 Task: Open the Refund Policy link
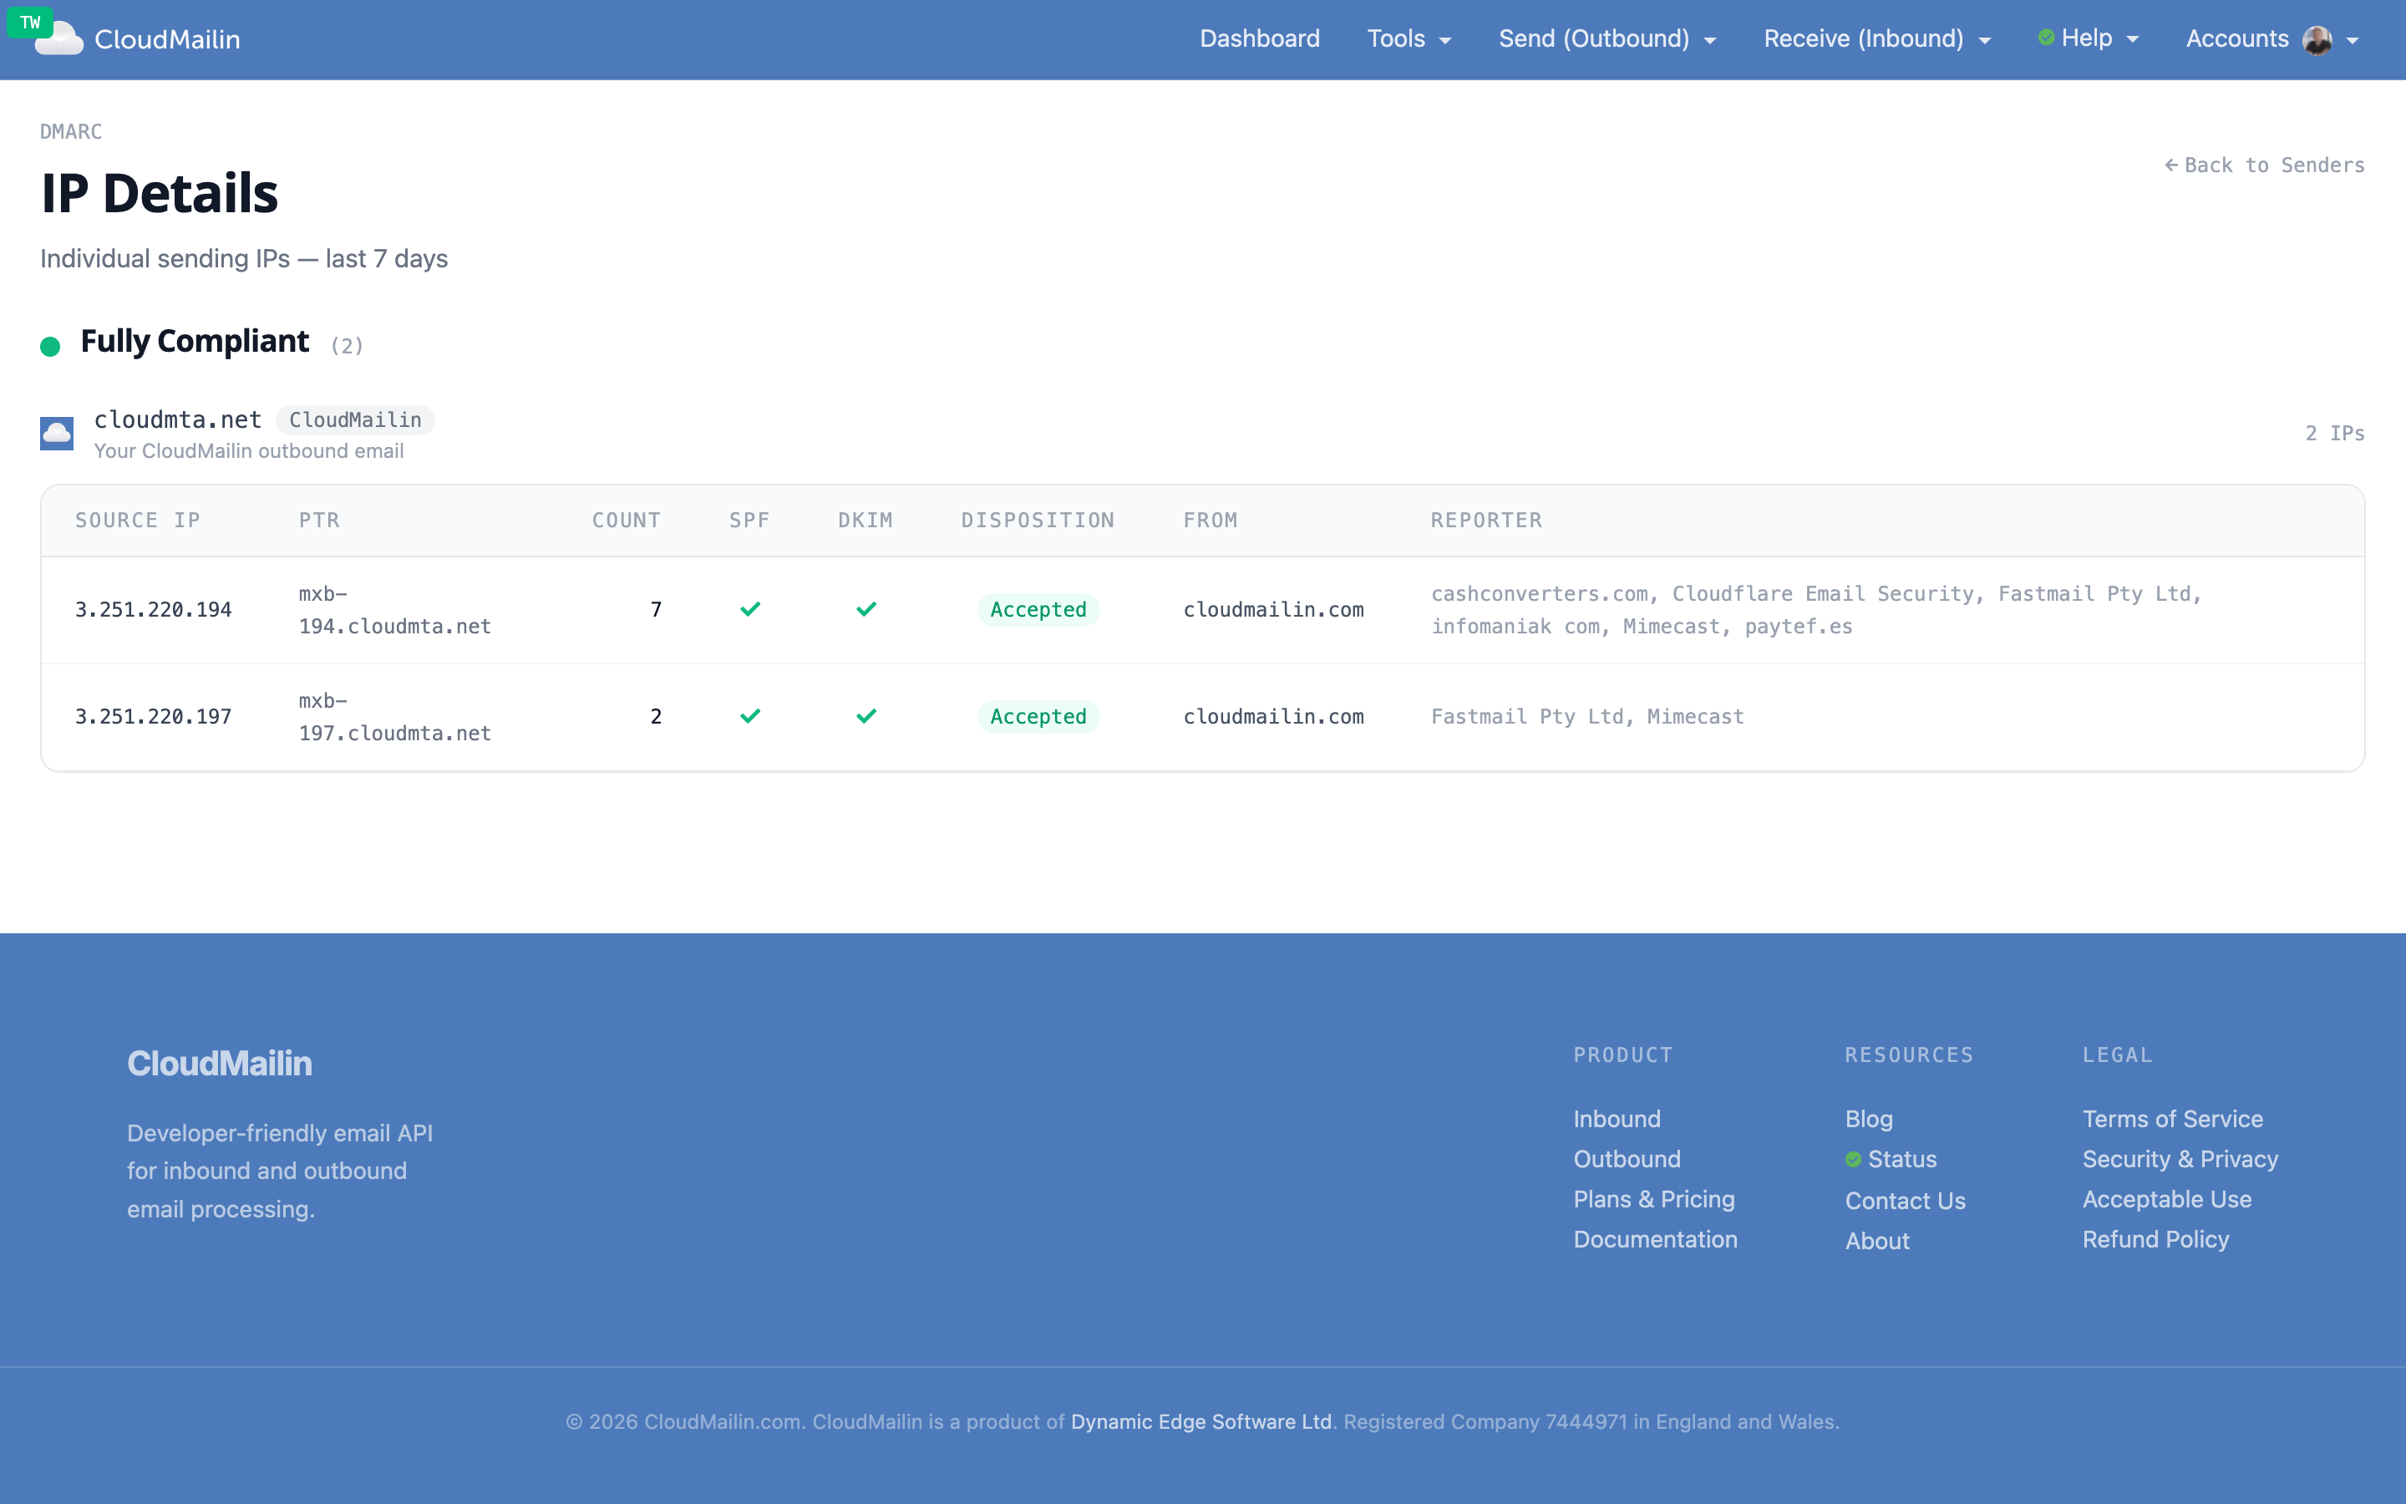(2156, 1239)
